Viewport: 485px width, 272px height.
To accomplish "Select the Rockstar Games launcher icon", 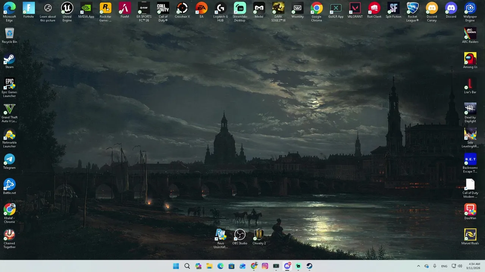I will coord(105,12).
